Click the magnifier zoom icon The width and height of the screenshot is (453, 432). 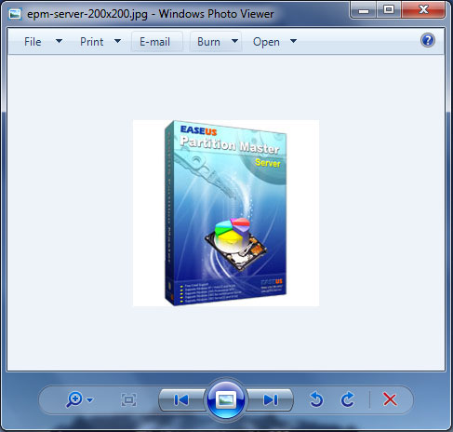[73, 399]
